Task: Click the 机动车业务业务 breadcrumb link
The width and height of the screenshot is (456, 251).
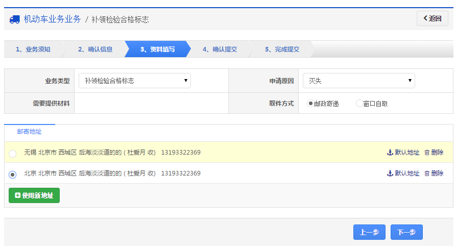Action: 52,19
